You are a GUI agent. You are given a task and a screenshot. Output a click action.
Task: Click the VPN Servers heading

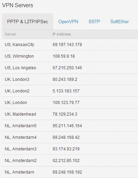point(18,5)
